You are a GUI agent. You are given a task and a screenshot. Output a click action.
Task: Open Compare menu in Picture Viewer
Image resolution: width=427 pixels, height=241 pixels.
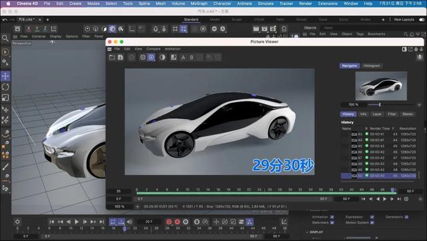tap(153, 49)
